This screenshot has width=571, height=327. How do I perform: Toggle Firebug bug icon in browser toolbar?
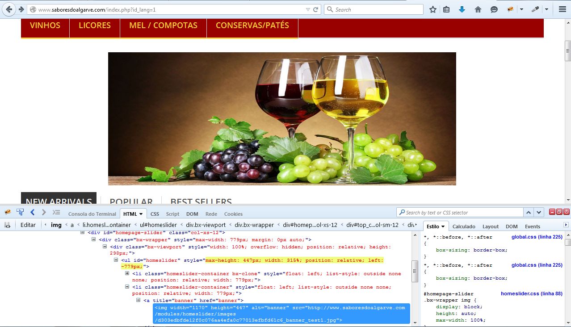pos(510,9)
